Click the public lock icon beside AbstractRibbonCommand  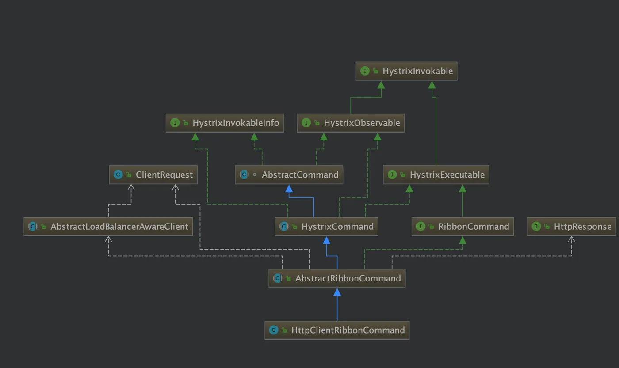(x=288, y=278)
